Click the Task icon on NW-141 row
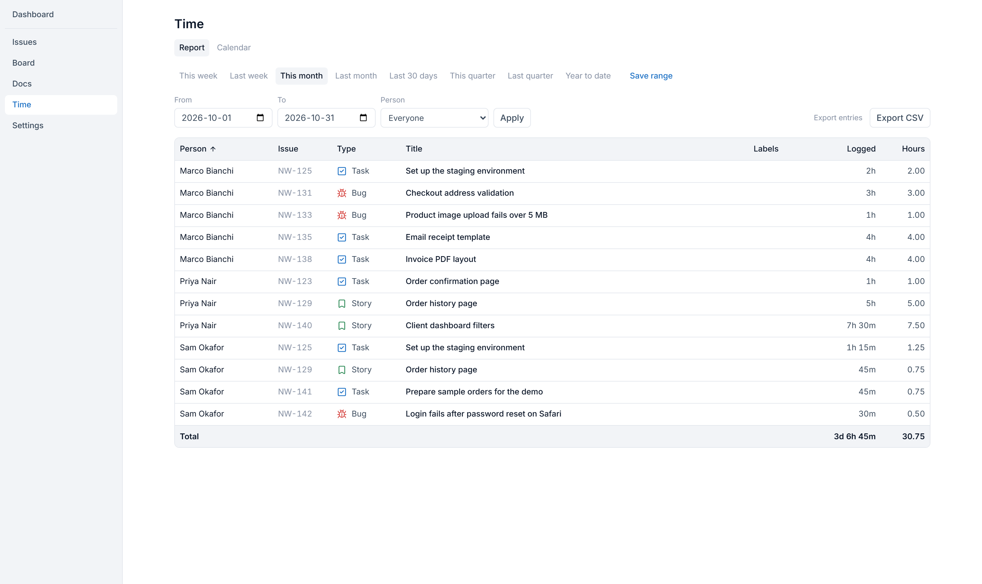Image resolution: width=982 pixels, height=584 pixels. click(x=342, y=392)
